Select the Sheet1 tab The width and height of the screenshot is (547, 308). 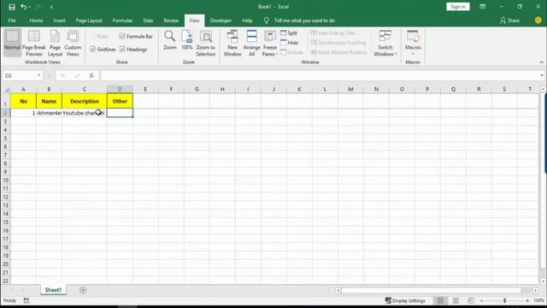(x=53, y=290)
